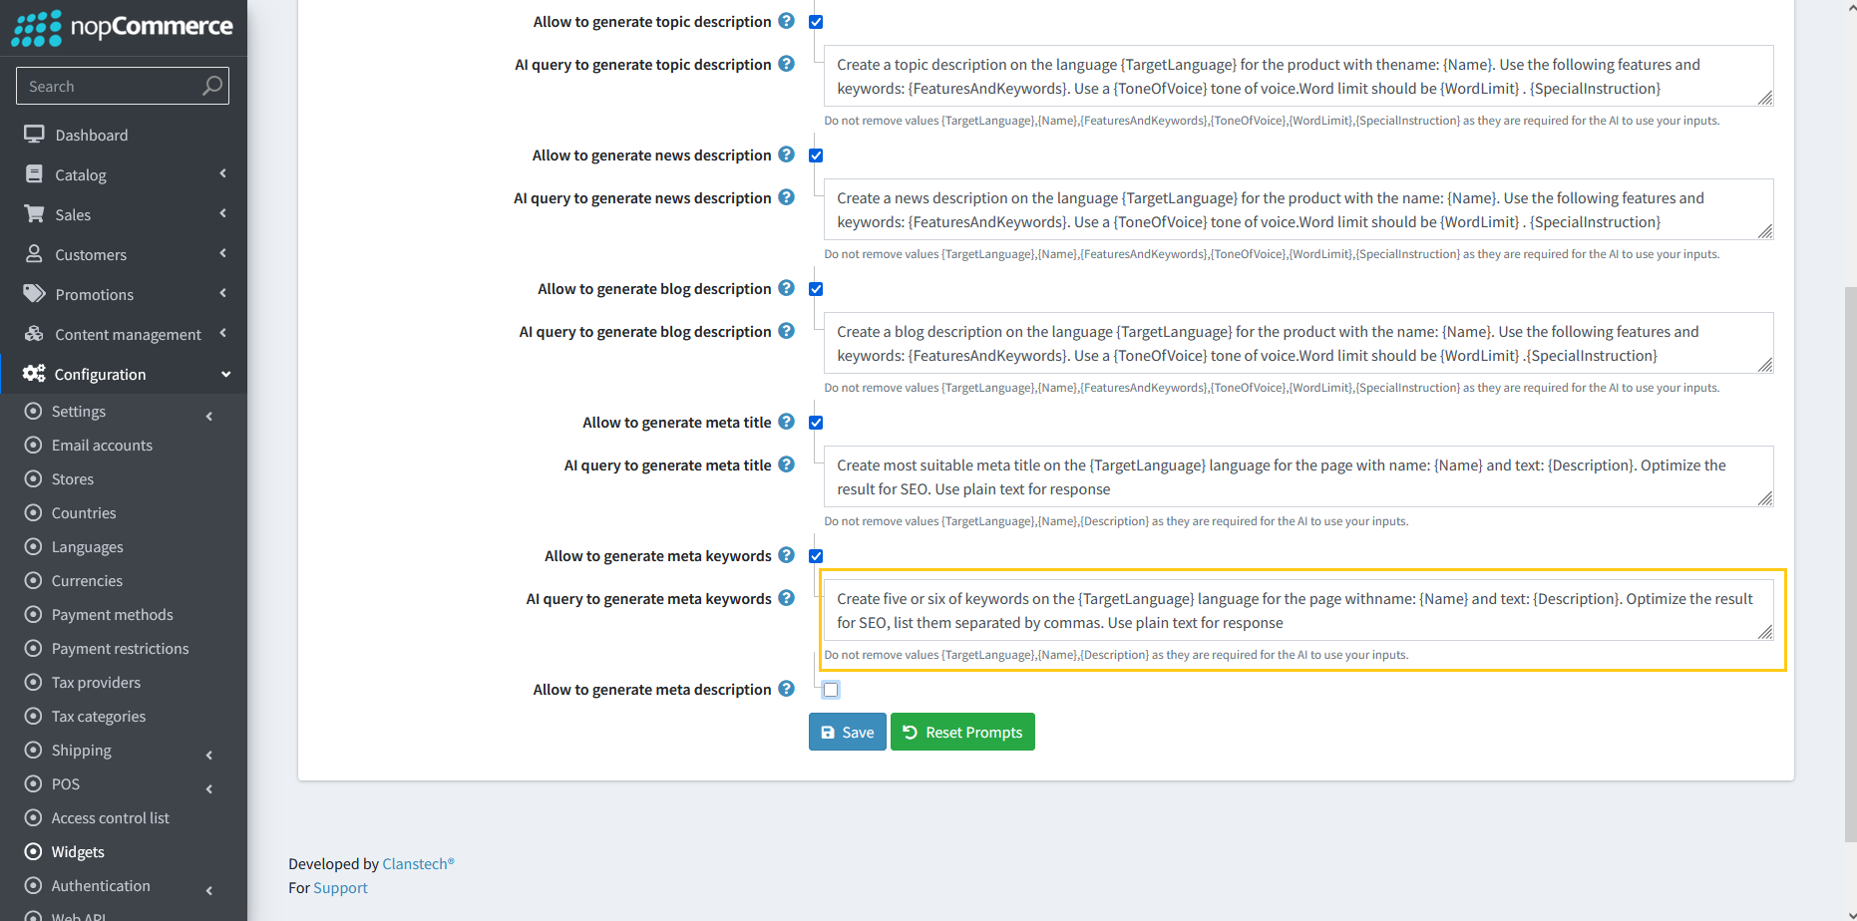Enable Allow to generate meta description

click(x=831, y=689)
